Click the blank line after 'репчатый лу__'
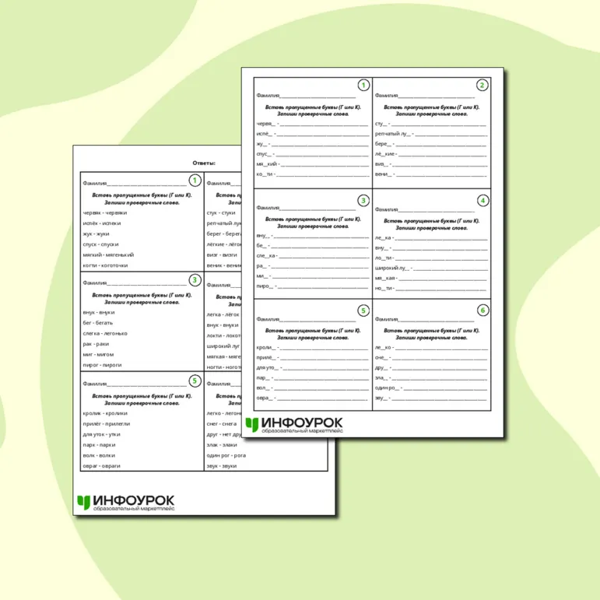This screenshot has width=600, height=600. click(451, 135)
